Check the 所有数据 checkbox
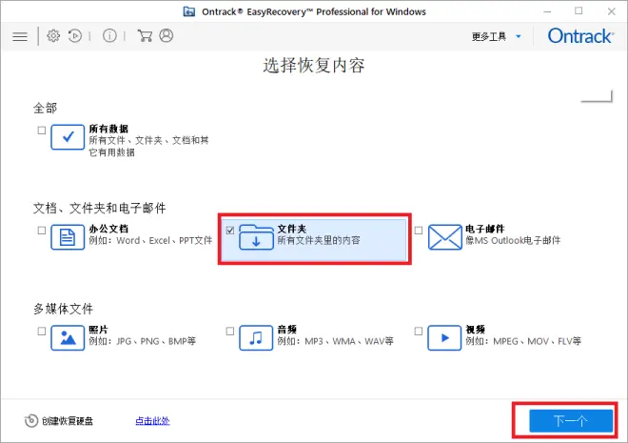The image size is (628, 443). coord(42,131)
